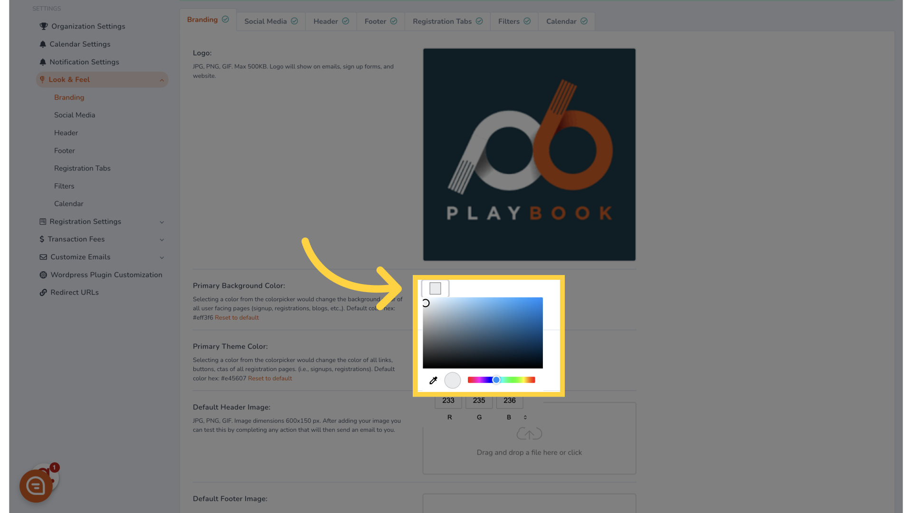This screenshot has height=513, width=912.
Task: Open Notification Settings
Action: pyautogui.click(x=84, y=62)
